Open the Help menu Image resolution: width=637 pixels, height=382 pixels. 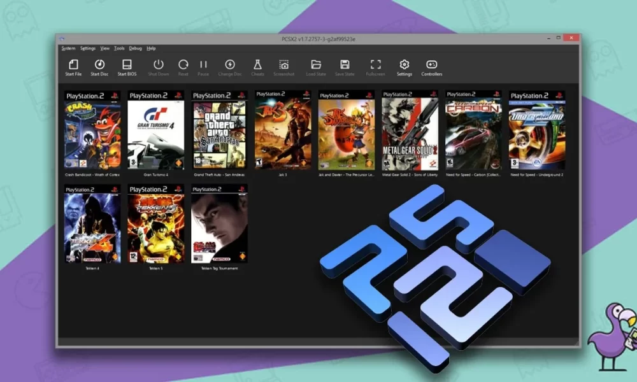pyautogui.click(x=151, y=48)
